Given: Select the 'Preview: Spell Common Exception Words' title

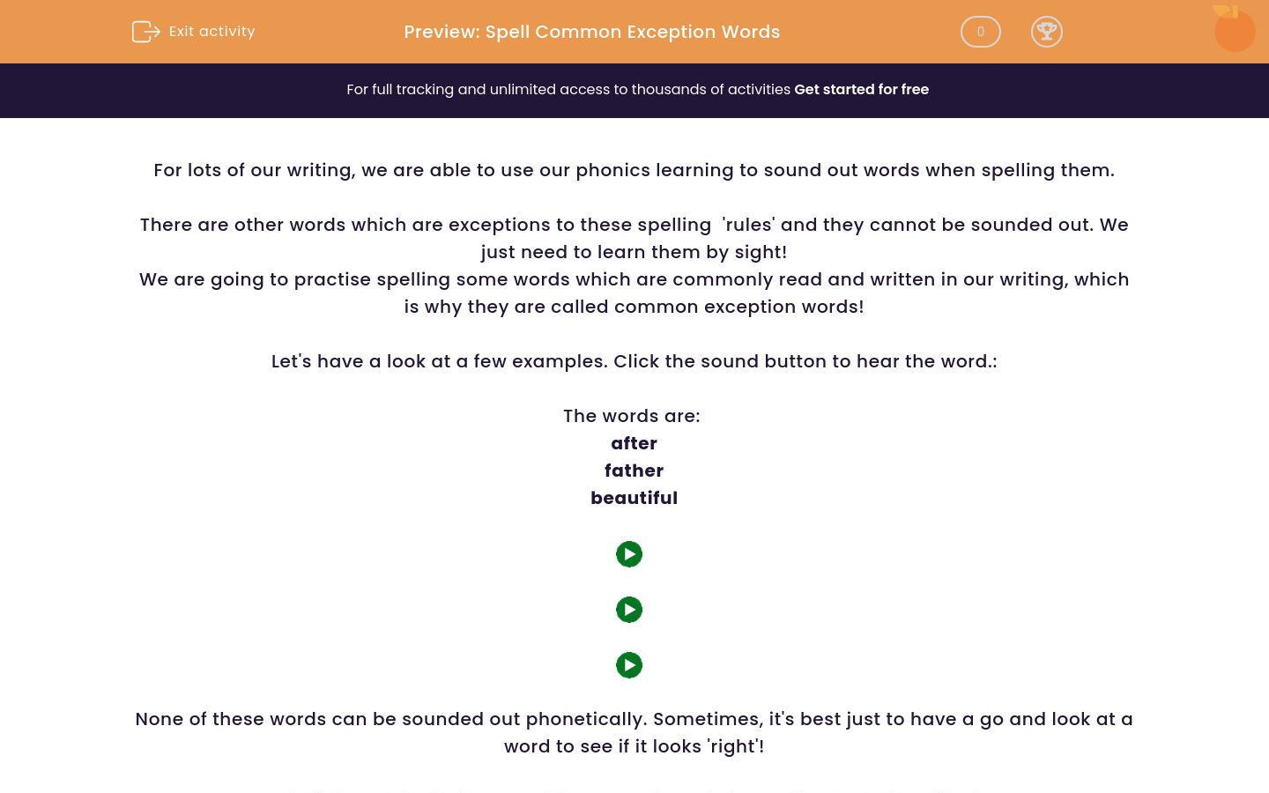Looking at the screenshot, I should pos(592,32).
